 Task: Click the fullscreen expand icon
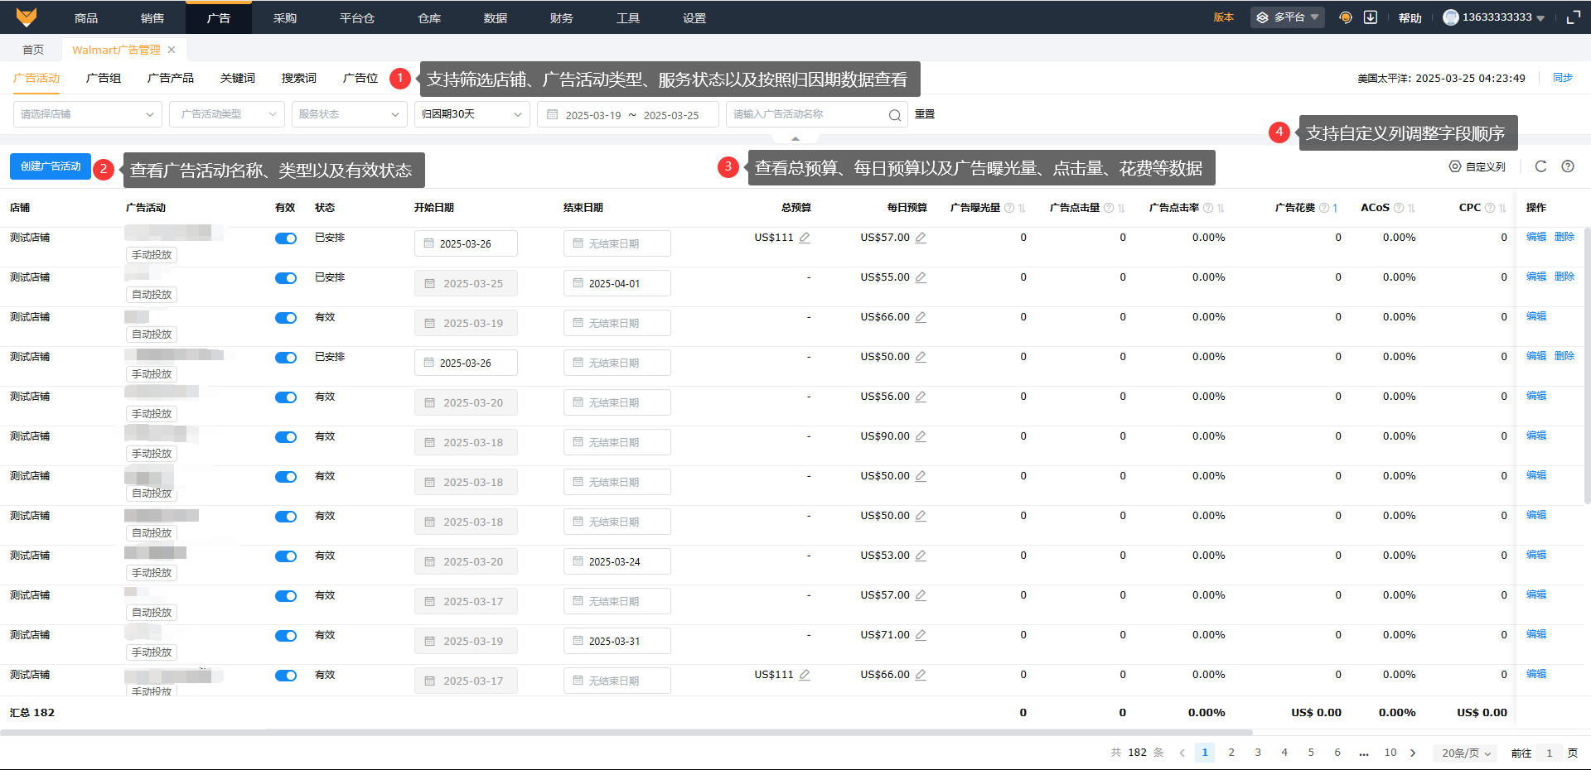(1573, 17)
